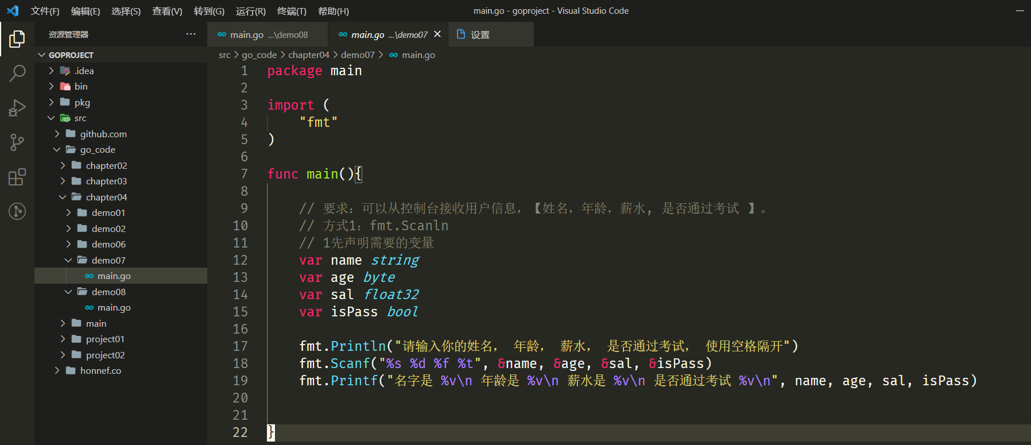Open the 查看(V) menu
Image resolution: width=1031 pixels, height=445 pixels.
point(167,11)
